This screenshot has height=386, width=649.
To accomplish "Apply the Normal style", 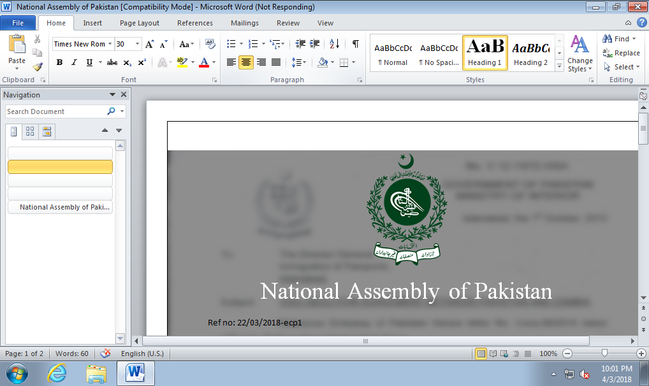I will 393,53.
